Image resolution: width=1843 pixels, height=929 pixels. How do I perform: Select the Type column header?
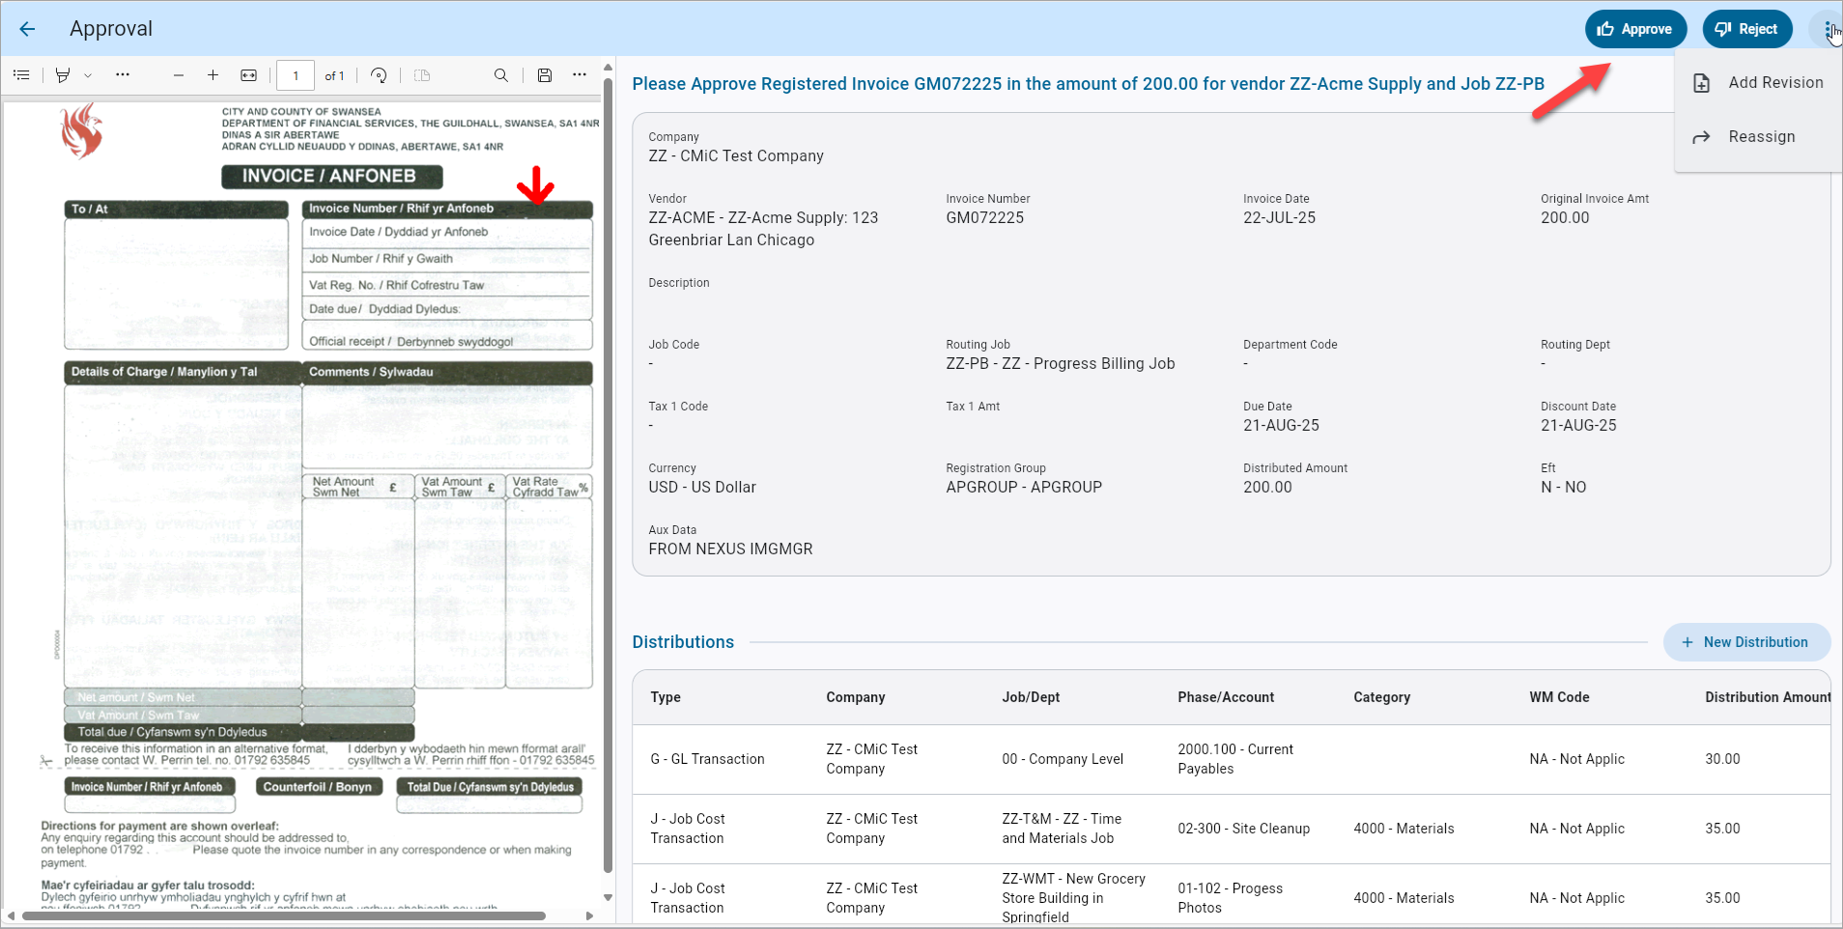(666, 697)
